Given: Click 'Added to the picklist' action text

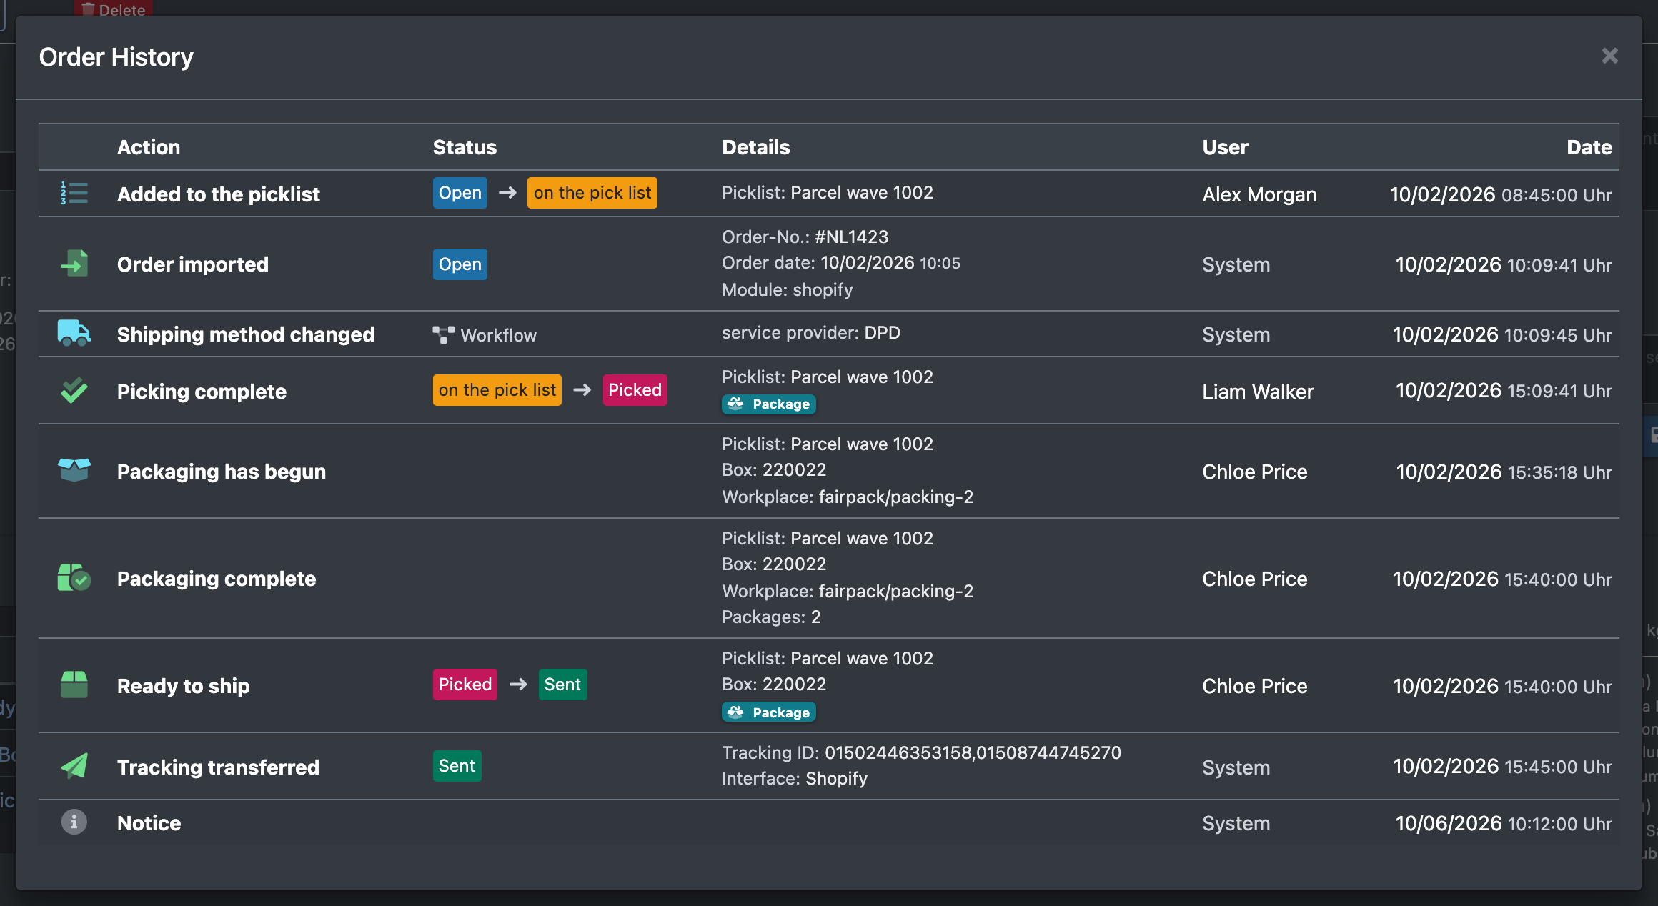Looking at the screenshot, I should tap(219, 194).
